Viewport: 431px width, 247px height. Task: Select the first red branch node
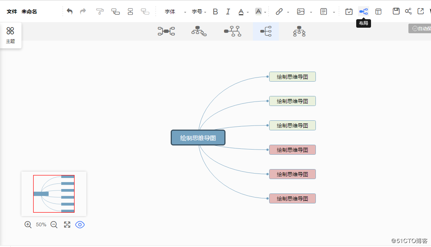coord(292,150)
